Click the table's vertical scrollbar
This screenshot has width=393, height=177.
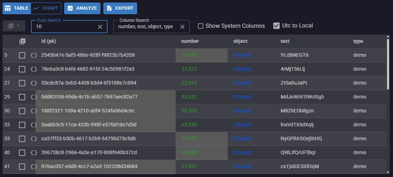tap(388, 64)
